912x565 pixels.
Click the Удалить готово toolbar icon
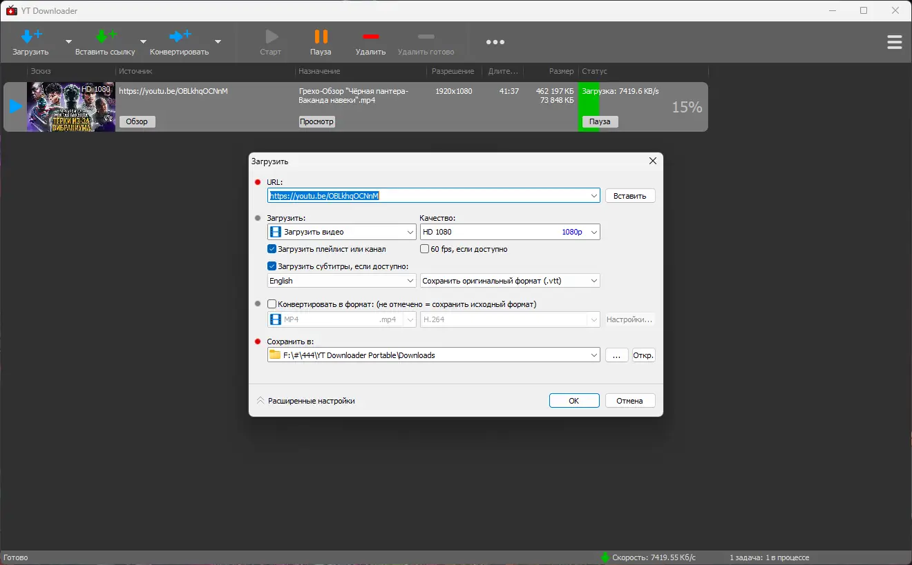(x=426, y=37)
